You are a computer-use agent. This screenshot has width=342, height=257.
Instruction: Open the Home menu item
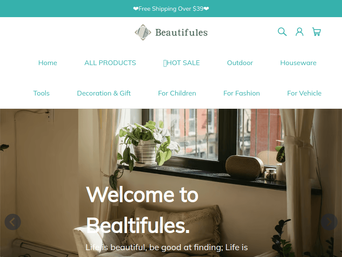[x=47, y=63]
